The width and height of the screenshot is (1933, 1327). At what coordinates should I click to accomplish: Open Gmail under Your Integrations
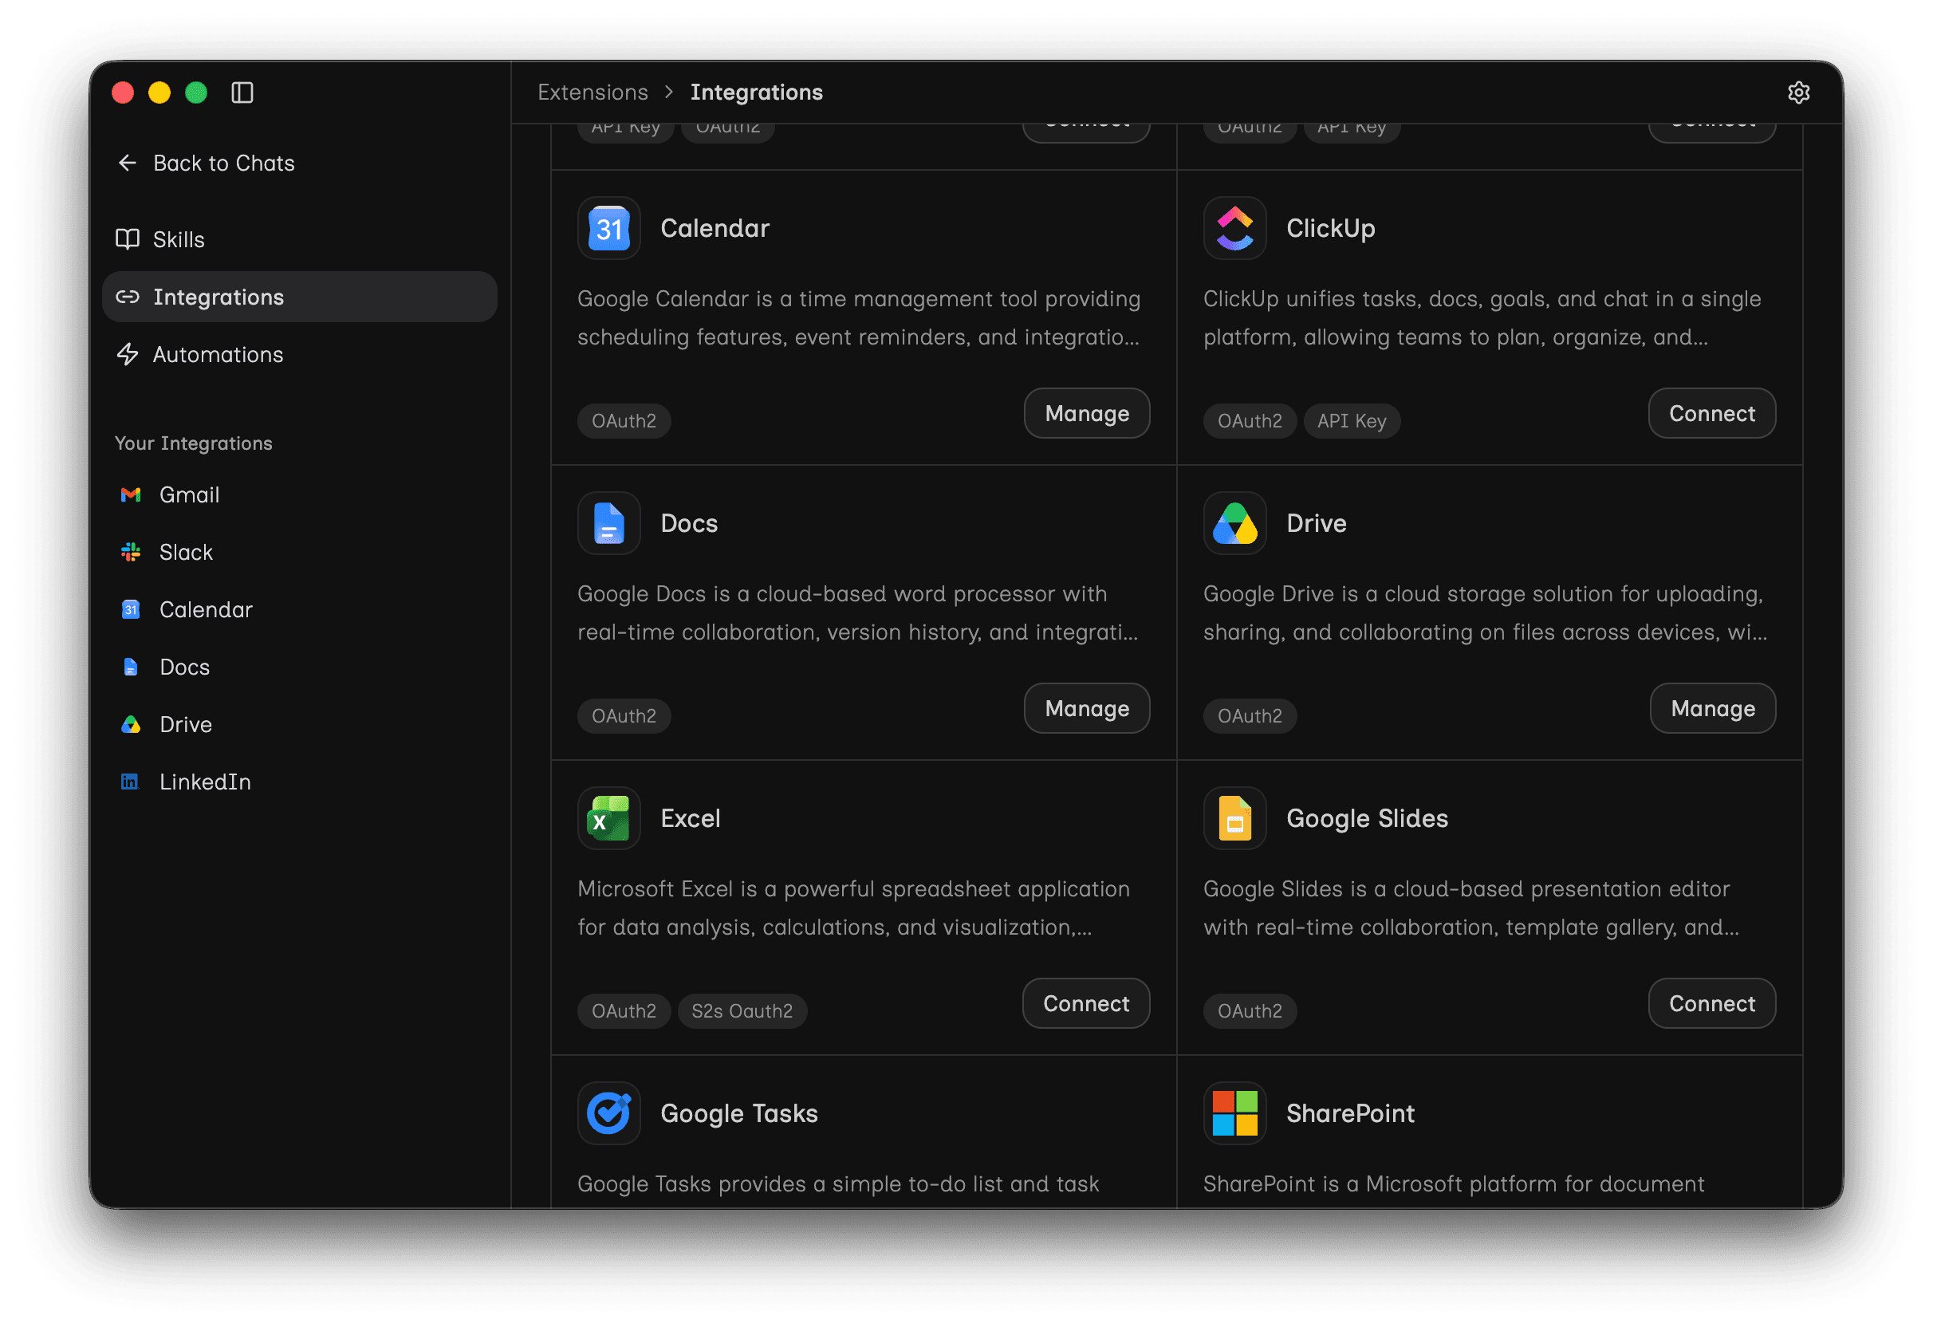click(299, 495)
